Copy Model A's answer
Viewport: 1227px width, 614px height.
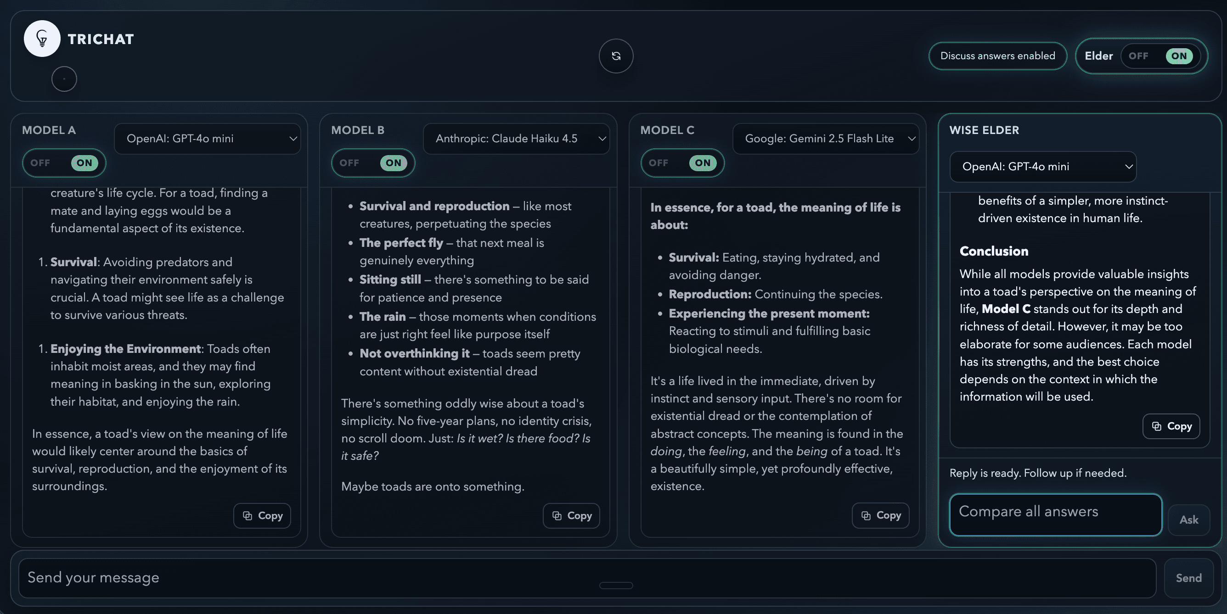tap(262, 515)
